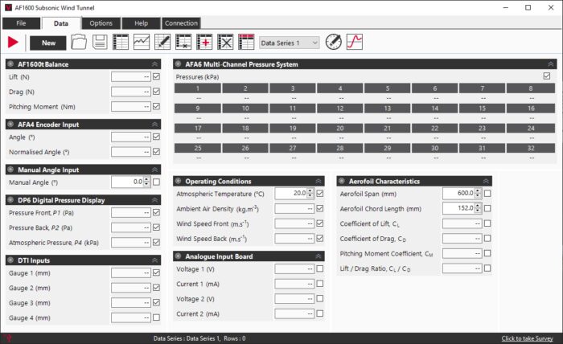Click the DP6 Digital Pressure Display gear icon
This screenshot has width=563, height=344.
pyautogui.click(x=10, y=200)
